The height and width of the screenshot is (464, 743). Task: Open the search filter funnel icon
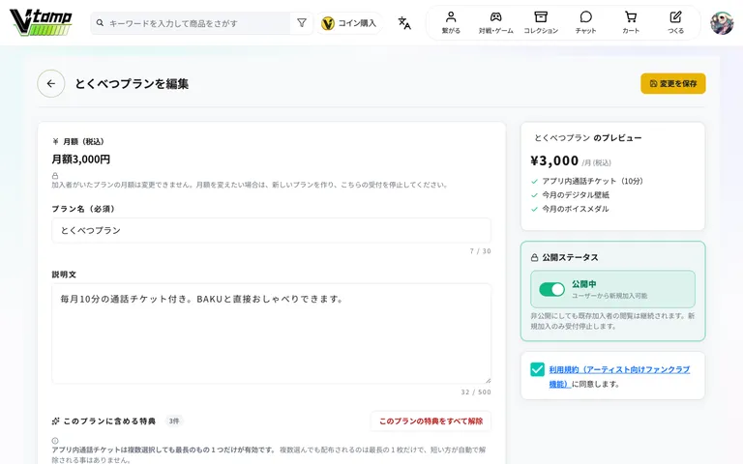pyautogui.click(x=302, y=23)
